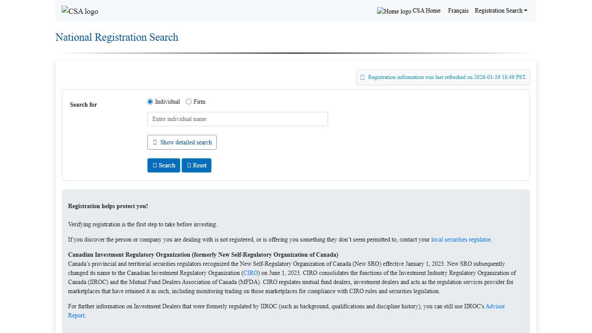Open the CIRO link
This screenshot has width=592, height=333.
pos(250,273)
